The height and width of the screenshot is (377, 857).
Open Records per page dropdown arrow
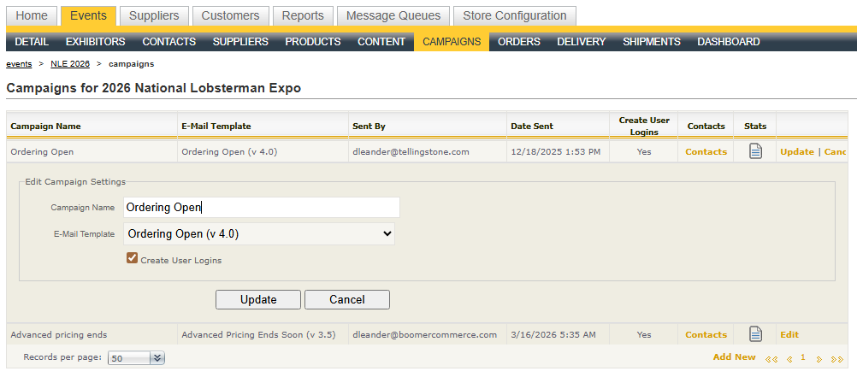click(x=157, y=358)
